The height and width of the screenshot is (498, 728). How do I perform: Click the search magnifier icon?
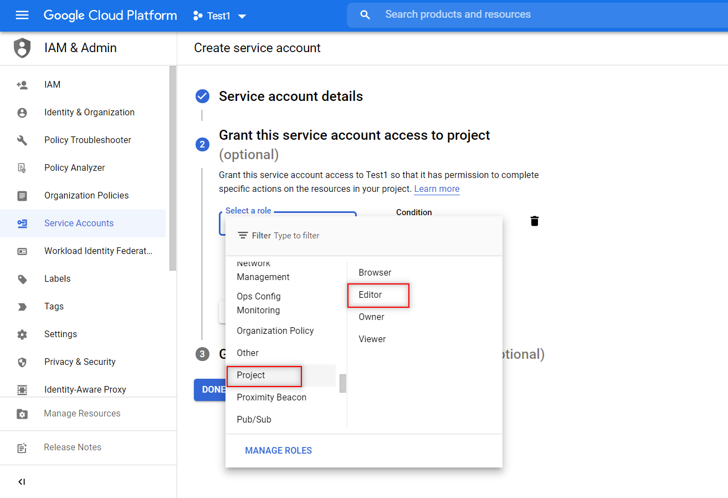pos(365,15)
